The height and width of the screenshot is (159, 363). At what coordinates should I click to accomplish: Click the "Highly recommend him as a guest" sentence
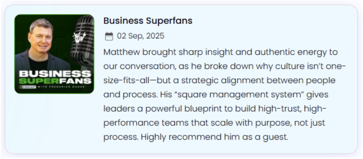[214, 137]
